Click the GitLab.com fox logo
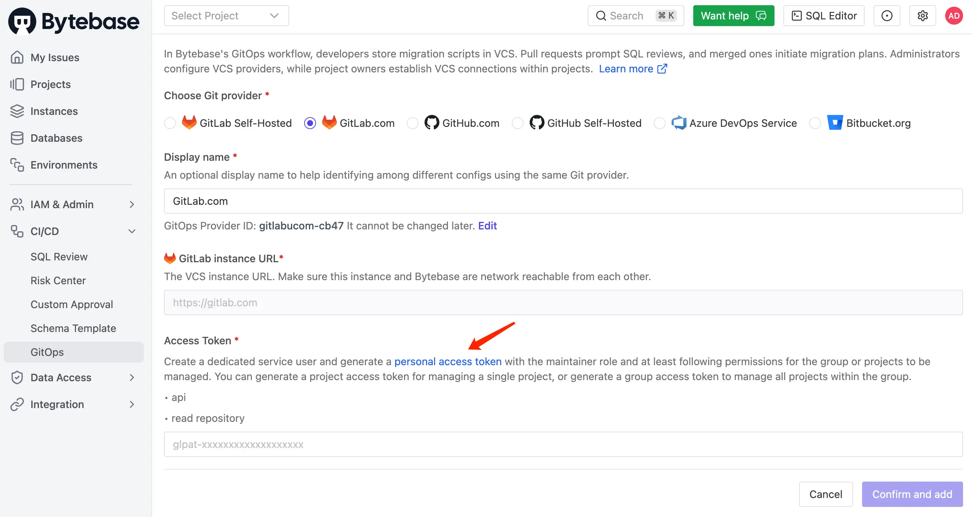 pyautogui.click(x=329, y=123)
